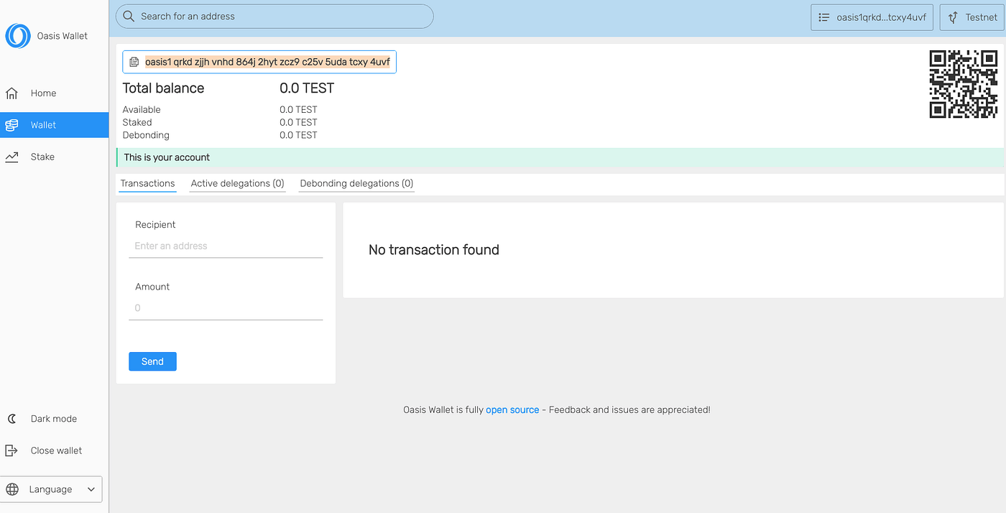Viewport: 1006px width, 513px height.
Task: Click Close wallet in the sidebar
Action: tap(54, 450)
